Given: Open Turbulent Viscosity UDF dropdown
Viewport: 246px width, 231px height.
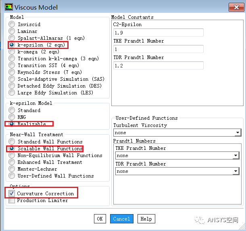Looking at the screenshot, I should click(x=177, y=133).
